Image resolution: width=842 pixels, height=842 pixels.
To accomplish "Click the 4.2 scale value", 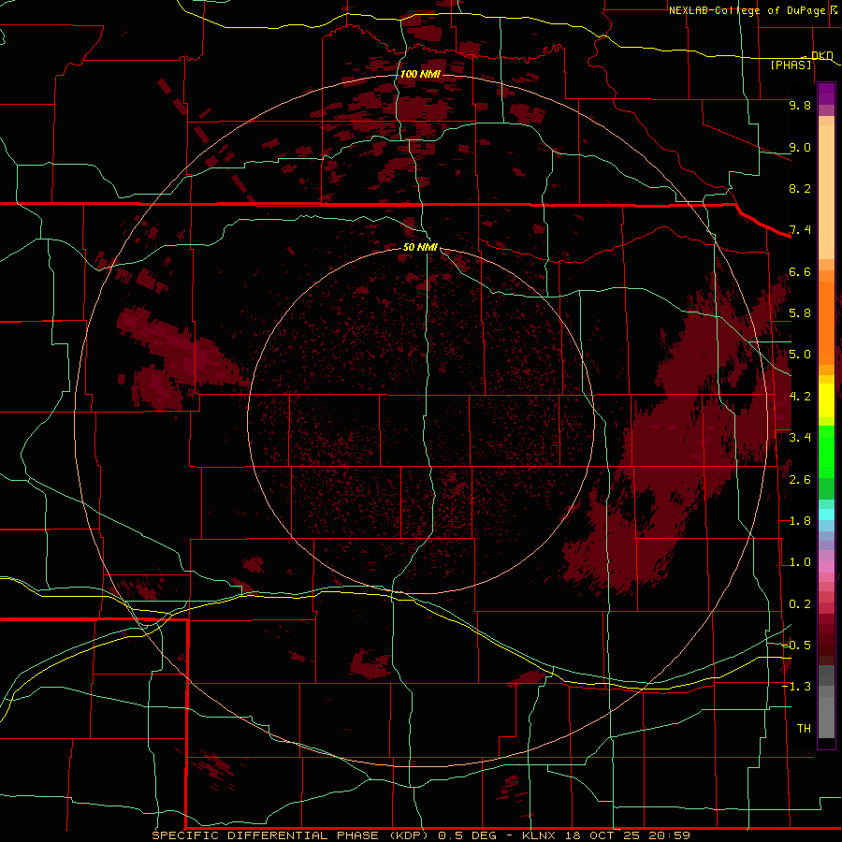I will [x=800, y=397].
